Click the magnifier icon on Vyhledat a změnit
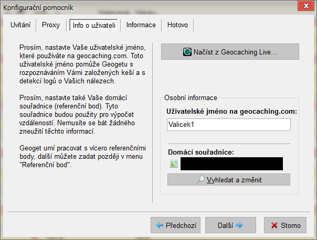The image size is (317, 240). point(201,179)
